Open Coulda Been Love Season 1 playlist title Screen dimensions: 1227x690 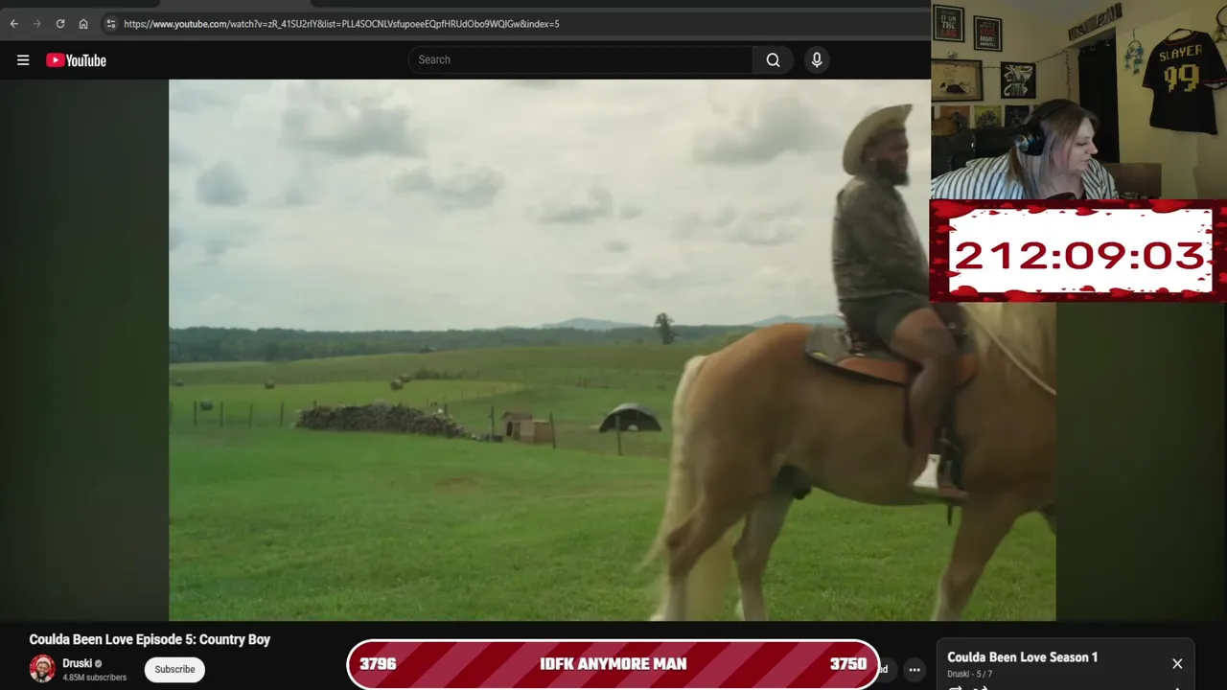click(x=1022, y=657)
